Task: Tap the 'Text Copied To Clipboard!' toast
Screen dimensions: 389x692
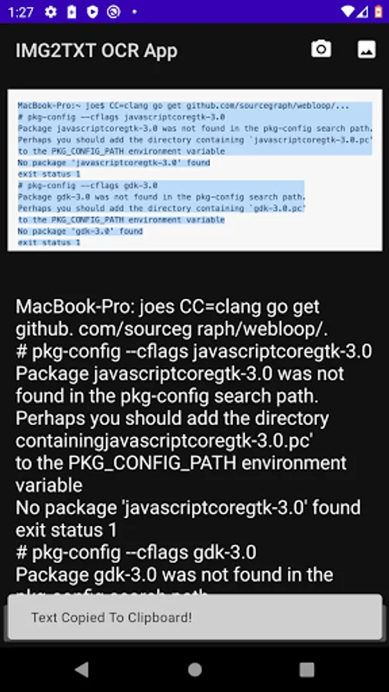Action: tap(194, 617)
